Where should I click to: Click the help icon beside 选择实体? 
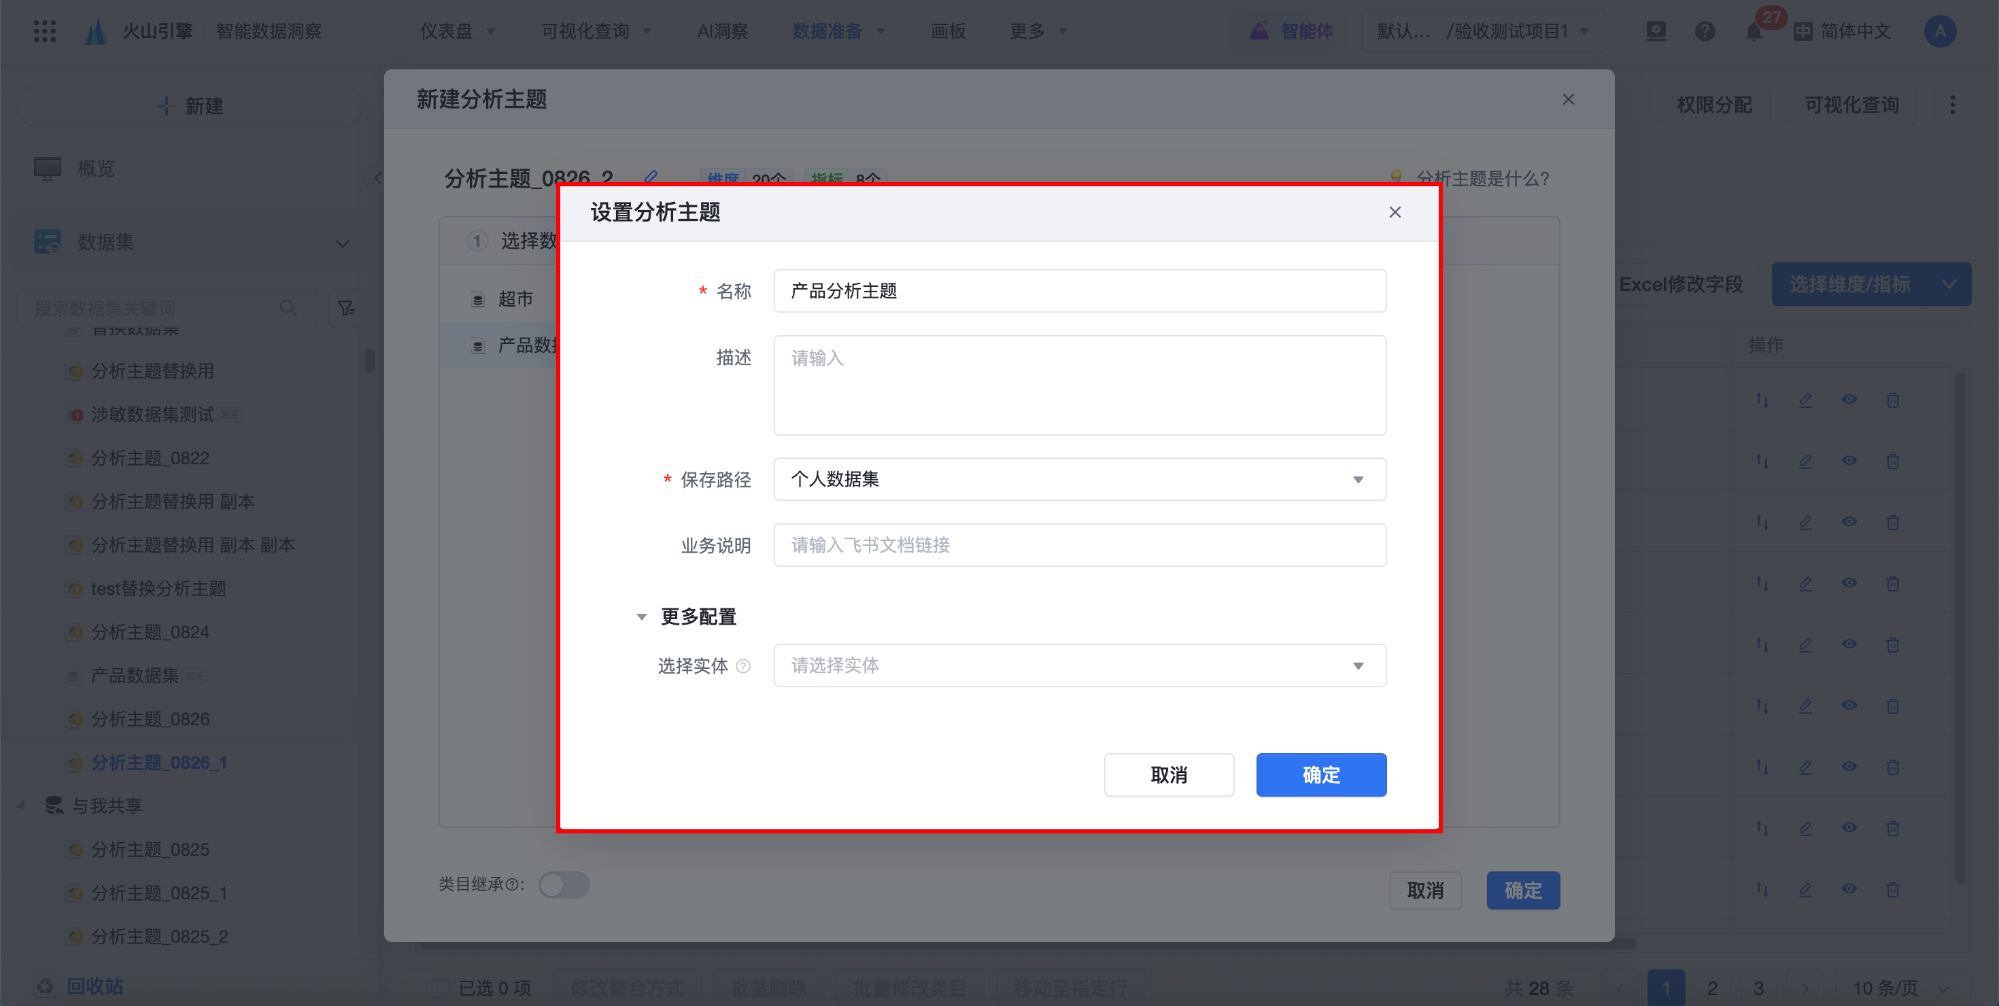click(742, 666)
